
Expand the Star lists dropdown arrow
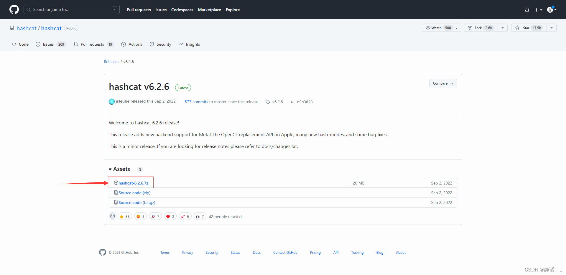tap(552, 28)
